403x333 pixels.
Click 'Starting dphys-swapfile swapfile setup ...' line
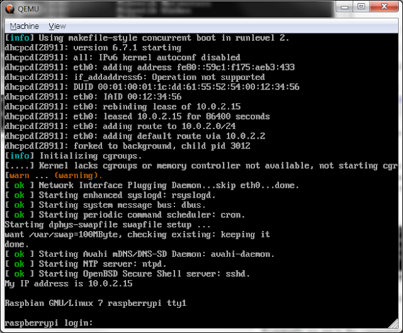[108, 225]
